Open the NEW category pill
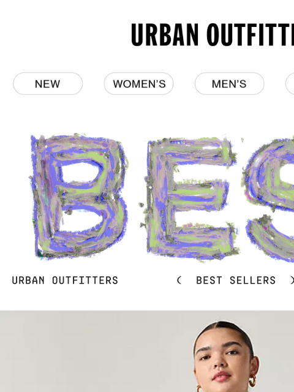 (48, 84)
